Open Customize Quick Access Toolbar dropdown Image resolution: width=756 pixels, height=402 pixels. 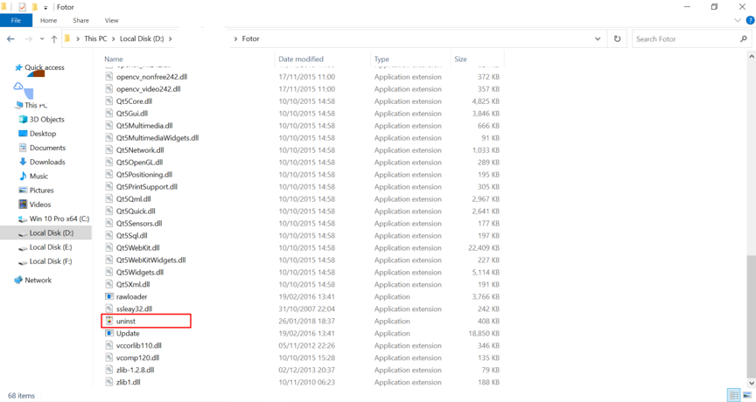[46, 7]
